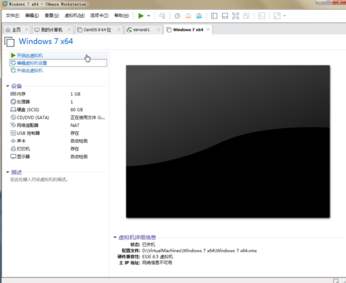Select the CD/DVD (SATA) device row

click(x=58, y=117)
